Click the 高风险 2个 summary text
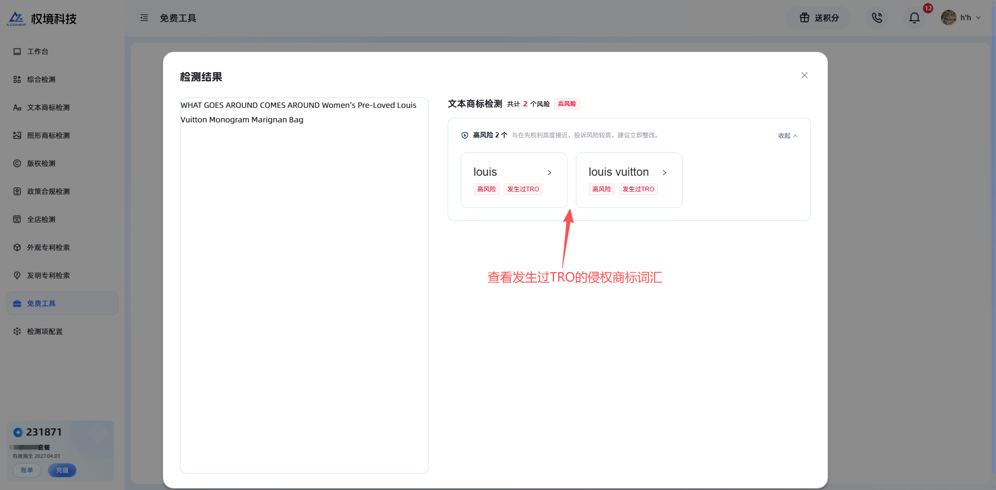This screenshot has width=996, height=490. point(490,135)
